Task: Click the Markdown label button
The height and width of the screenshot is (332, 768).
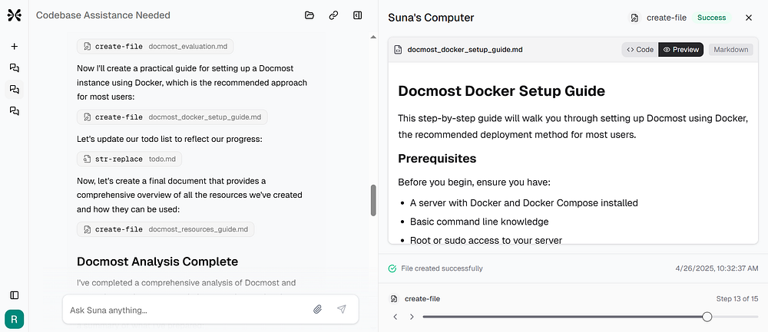Action: click(x=731, y=49)
